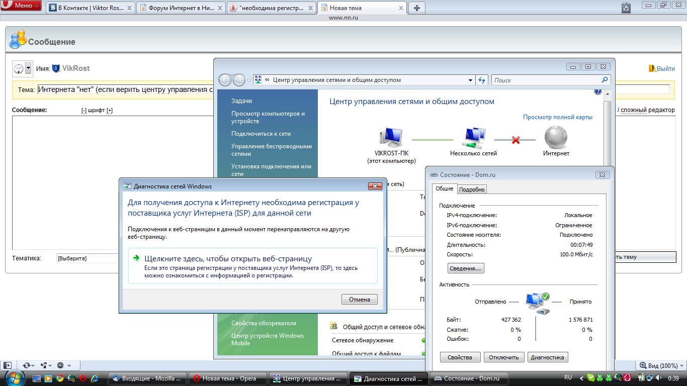
Task: Click the Интернет globe icon
Action: point(556,137)
